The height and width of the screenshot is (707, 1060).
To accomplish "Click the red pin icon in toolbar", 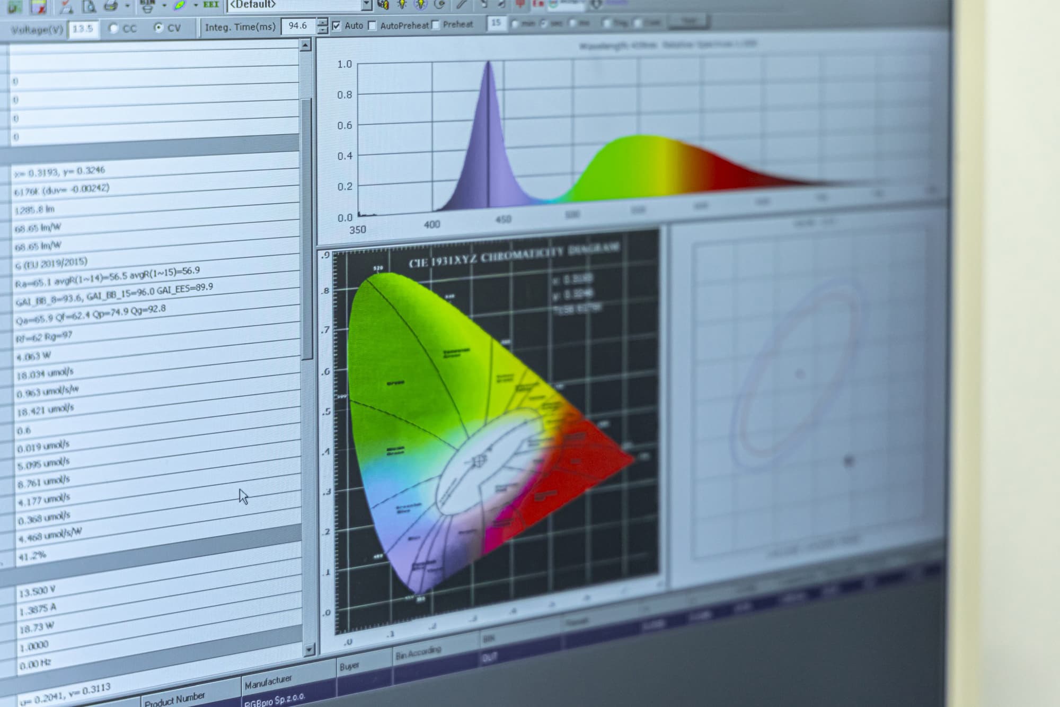I will (520, 4).
